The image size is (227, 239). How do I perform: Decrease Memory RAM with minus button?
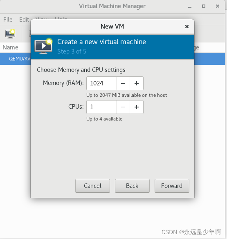pyautogui.click(x=123, y=83)
